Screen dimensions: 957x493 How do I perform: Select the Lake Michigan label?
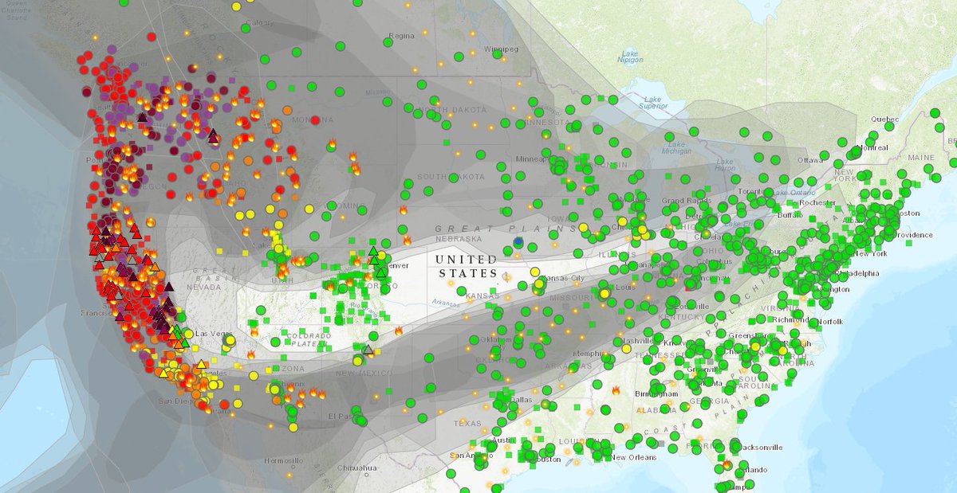pos(677,147)
